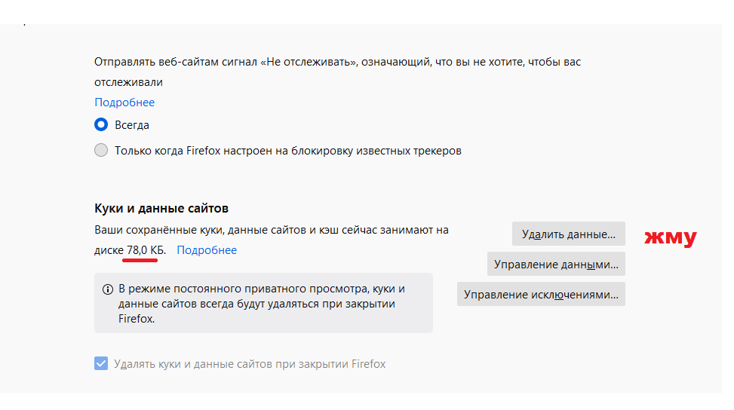Click the text "Отправлять веб-сайтам сигнал «Не отслеживать»"
The width and height of the screenshot is (734, 410).
tap(225, 62)
